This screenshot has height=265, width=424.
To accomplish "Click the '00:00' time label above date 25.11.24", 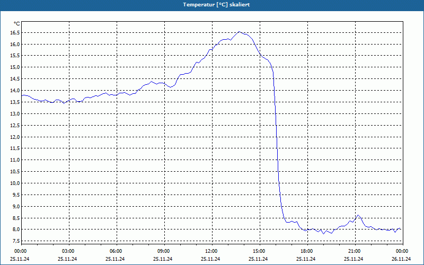I will (x=21, y=251).
